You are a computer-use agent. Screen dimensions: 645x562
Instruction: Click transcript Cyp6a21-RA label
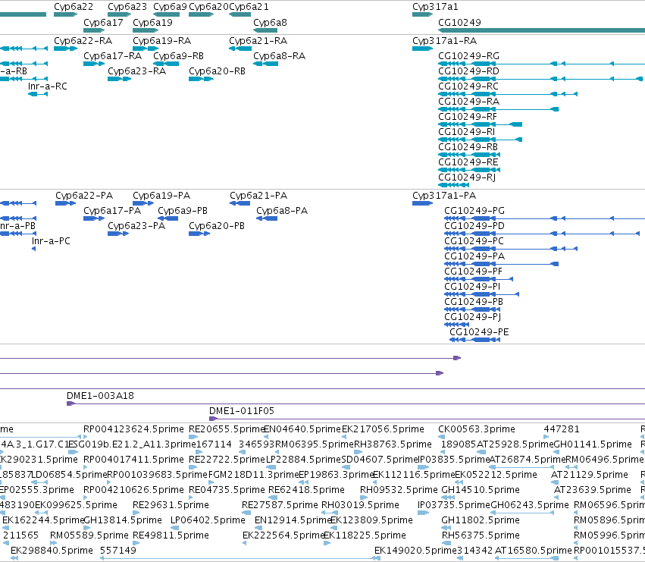point(258,41)
